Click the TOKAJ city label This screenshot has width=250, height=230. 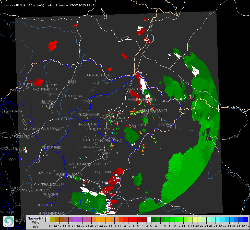coord(87,101)
